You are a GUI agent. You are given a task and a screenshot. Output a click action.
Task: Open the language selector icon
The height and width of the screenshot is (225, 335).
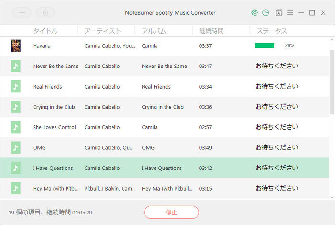tap(279, 13)
